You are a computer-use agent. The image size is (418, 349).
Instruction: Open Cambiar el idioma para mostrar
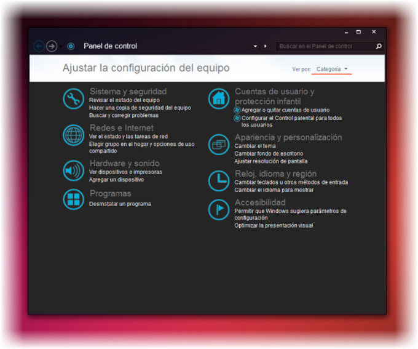click(x=274, y=190)
